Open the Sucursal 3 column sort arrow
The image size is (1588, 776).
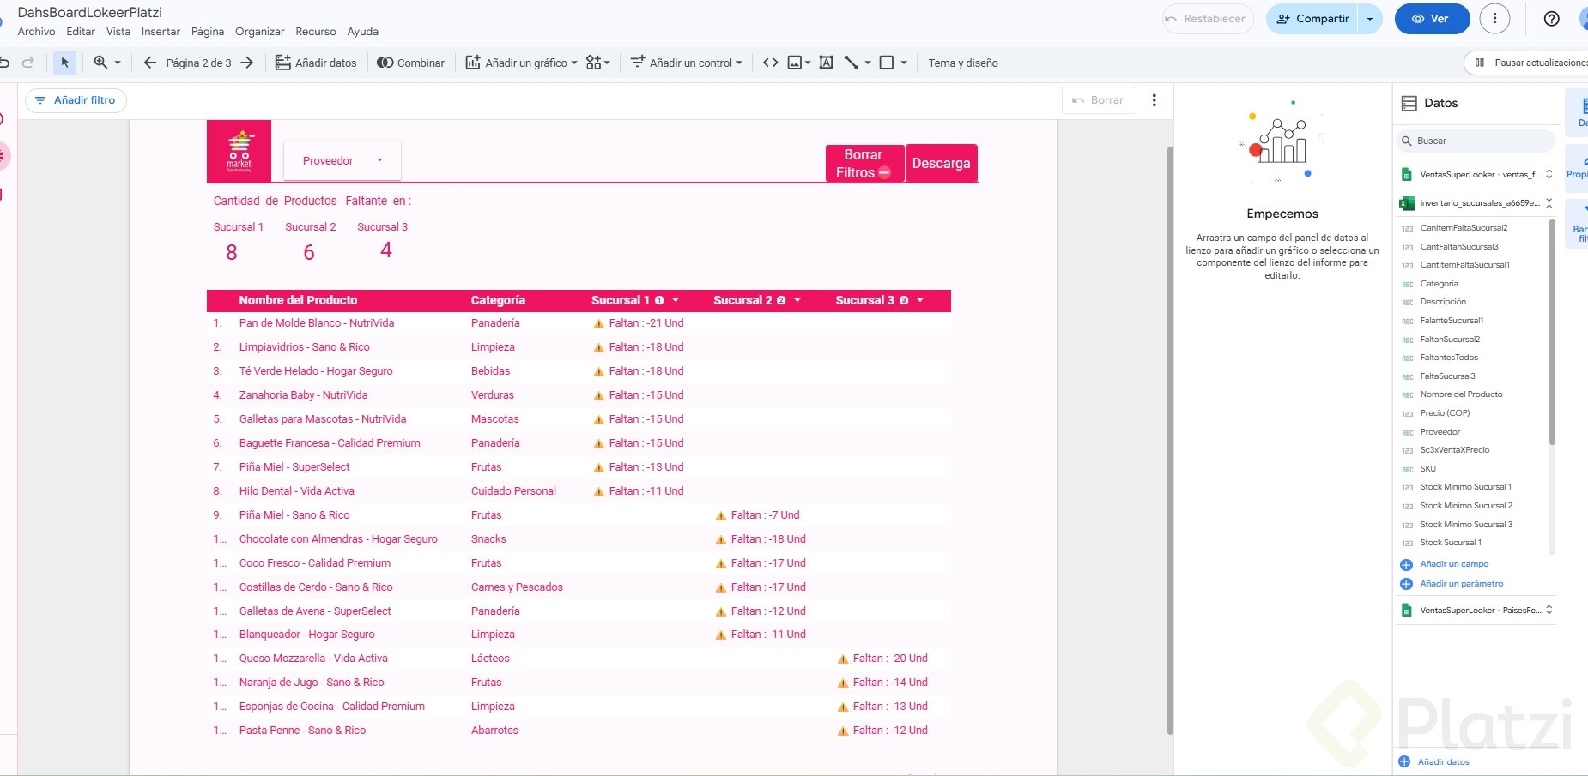click(920, 301)
